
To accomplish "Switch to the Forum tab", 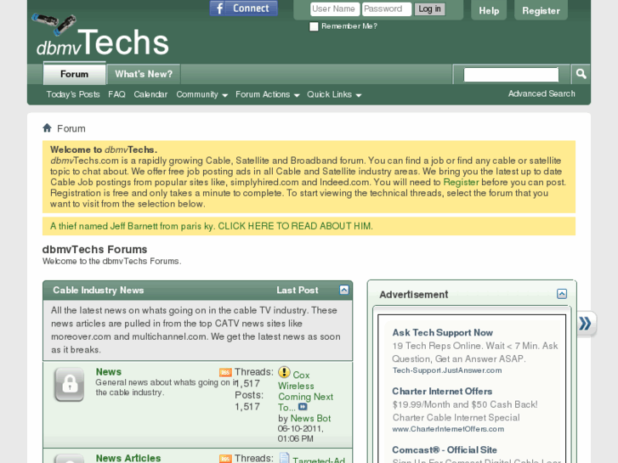I will click(74, 74).
